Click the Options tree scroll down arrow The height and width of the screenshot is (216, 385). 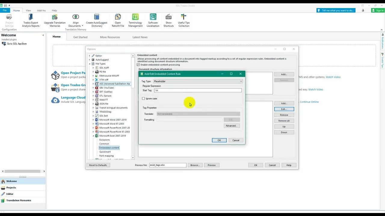(133, 157)
